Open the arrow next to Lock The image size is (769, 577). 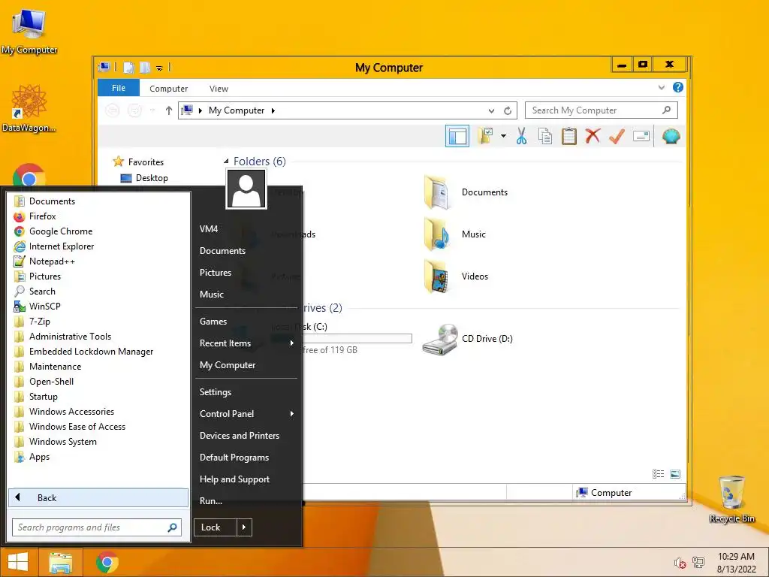pos(244,527)
